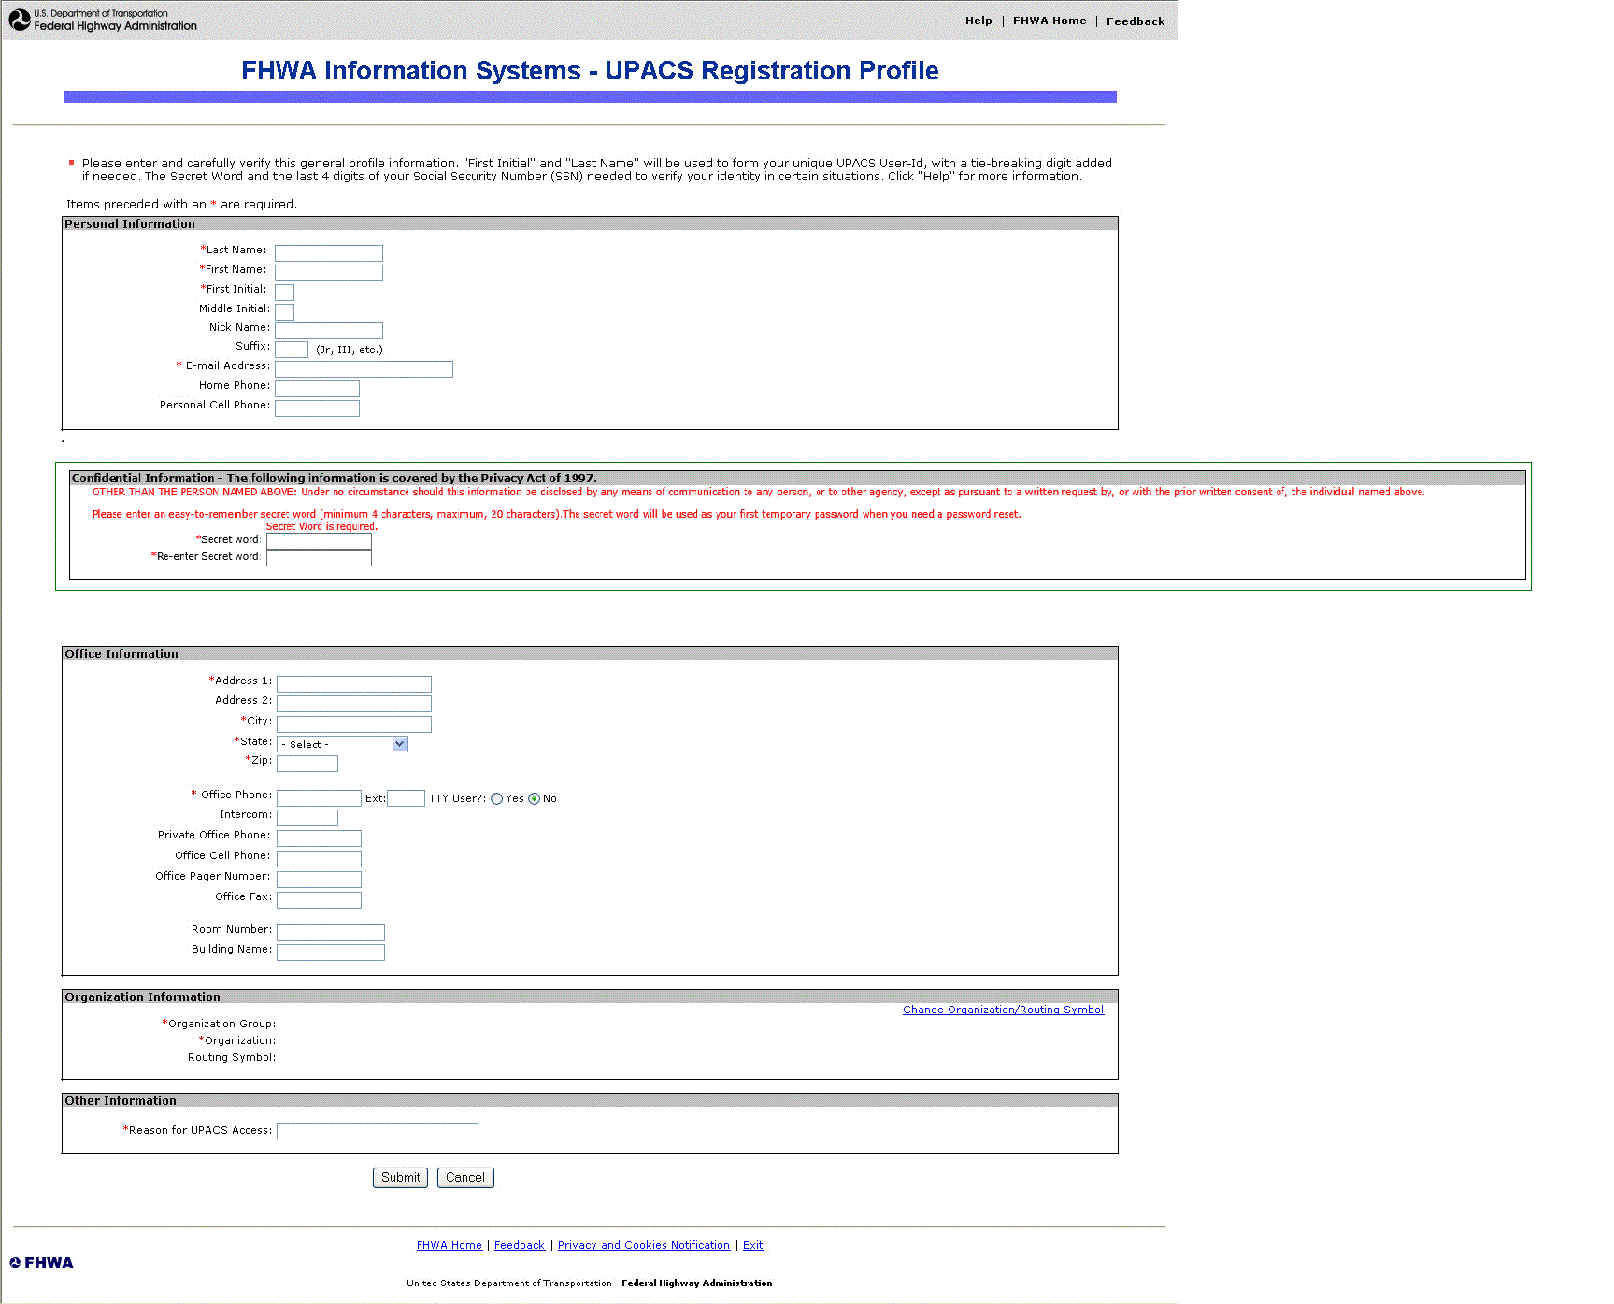Select Yes for TTY User
Screen dimensions: 1614x1304
coord(497,799)
